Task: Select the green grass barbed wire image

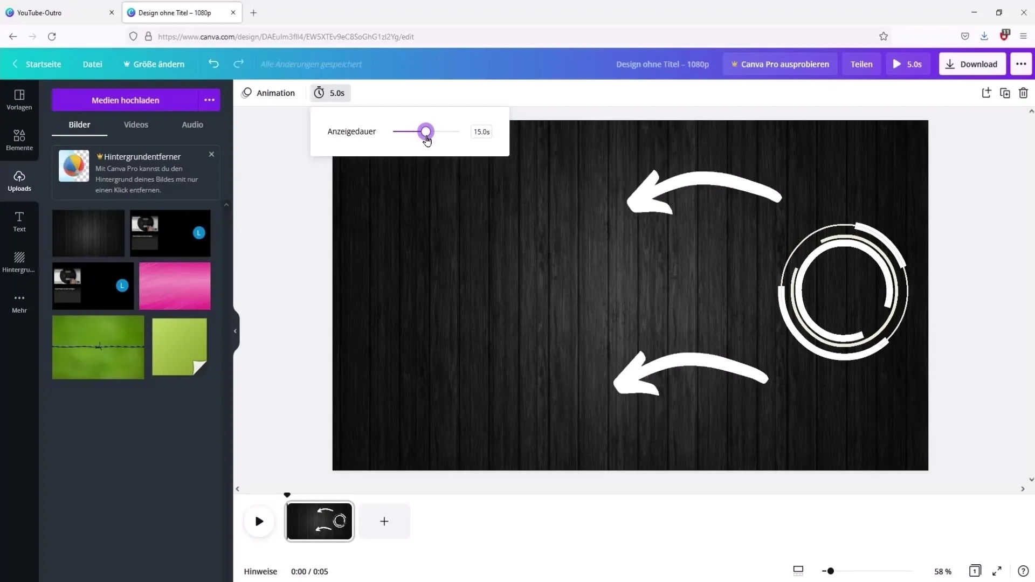Action: coord(98,347)
